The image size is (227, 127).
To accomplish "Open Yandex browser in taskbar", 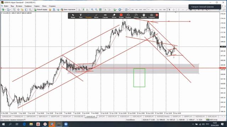I will pos(45,124).
